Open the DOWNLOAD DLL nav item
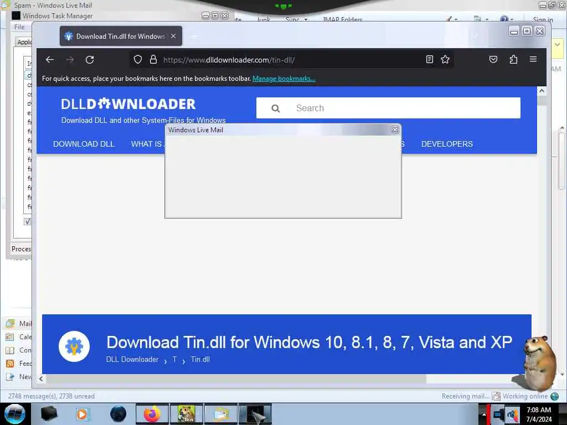Image resolution: width=567 pixels, height=425 pixels. (84, 144)
